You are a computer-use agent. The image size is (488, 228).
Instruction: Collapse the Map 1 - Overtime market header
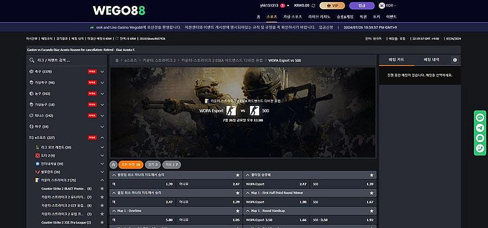[x=176, y=211]
